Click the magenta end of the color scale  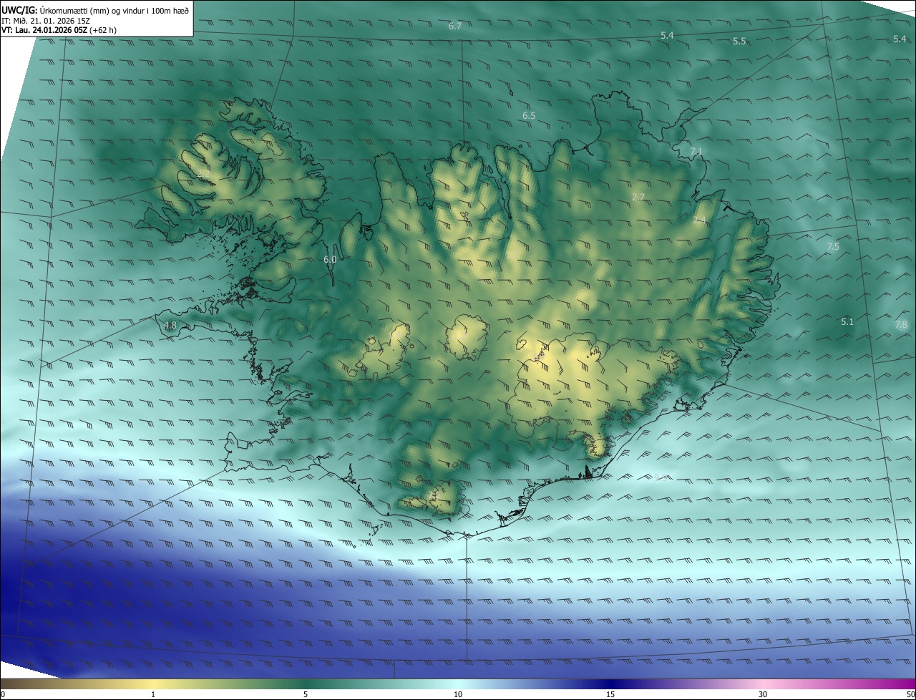click(905, 684)
